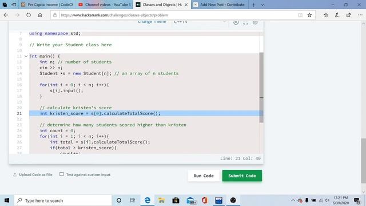This screenshot has height=206, width=366.
Task: Close the Classes and Objects tab
Action: pos(186,5)
